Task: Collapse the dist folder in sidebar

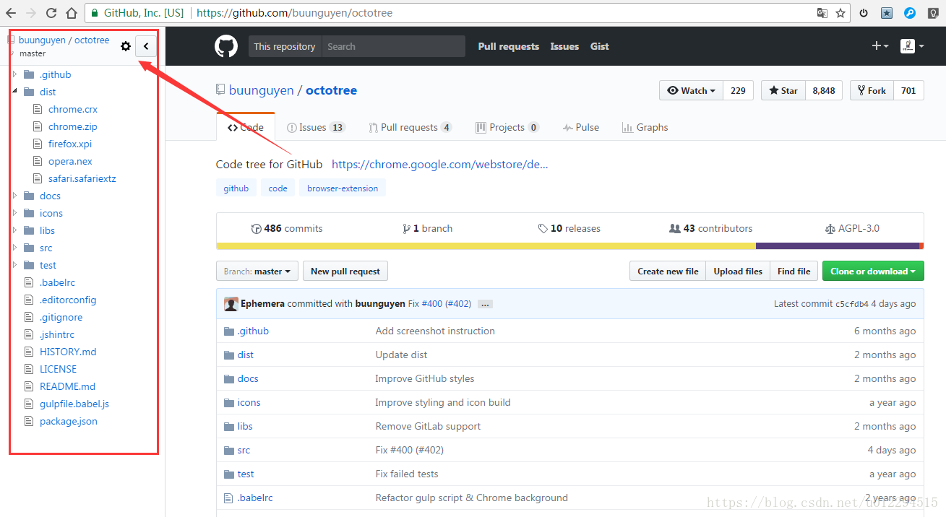Action: tap(14, 92)
